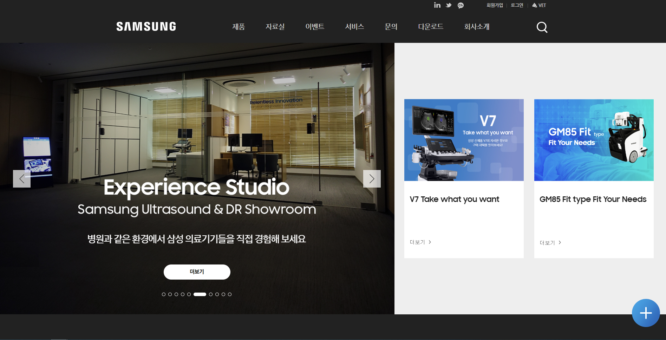
Task: Click the 로그인 login link
Action: click(x=517, y=5)
